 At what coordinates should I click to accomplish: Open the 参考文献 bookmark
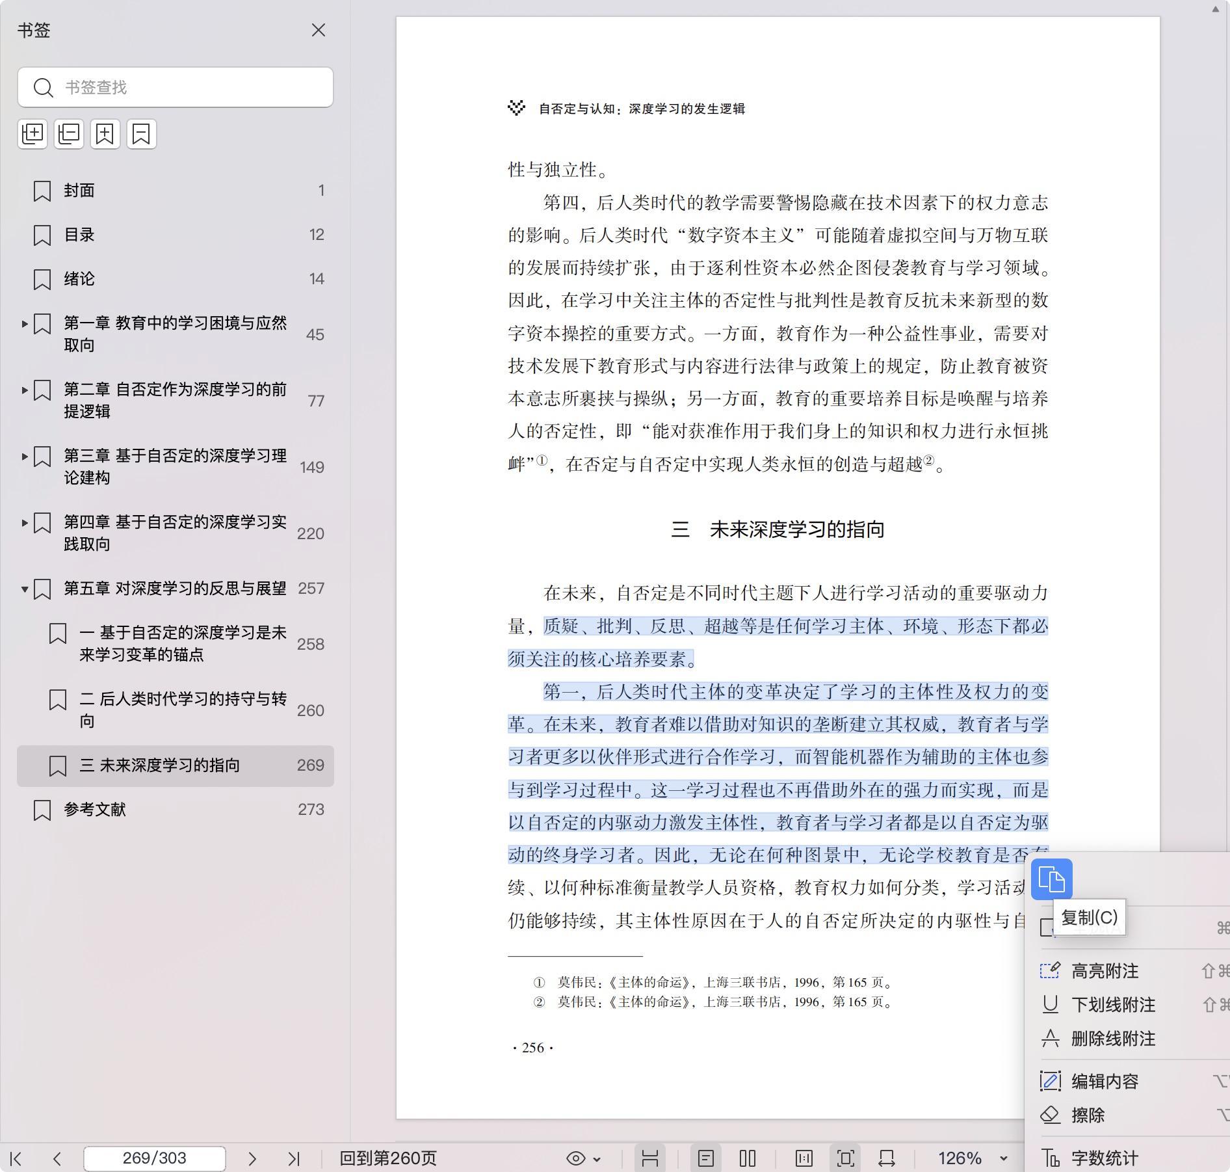(x=95, y=810)
